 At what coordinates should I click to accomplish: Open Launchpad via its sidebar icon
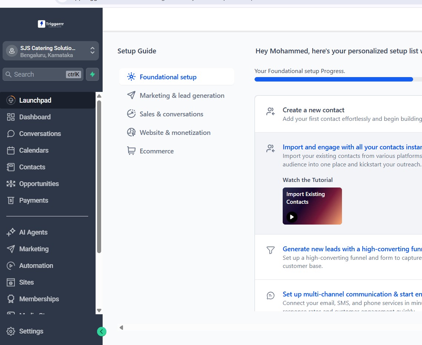pos(11,100)
